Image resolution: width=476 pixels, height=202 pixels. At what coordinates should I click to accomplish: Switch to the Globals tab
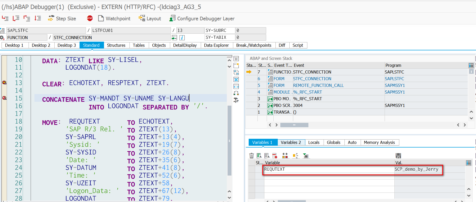[x=334, y=142]
